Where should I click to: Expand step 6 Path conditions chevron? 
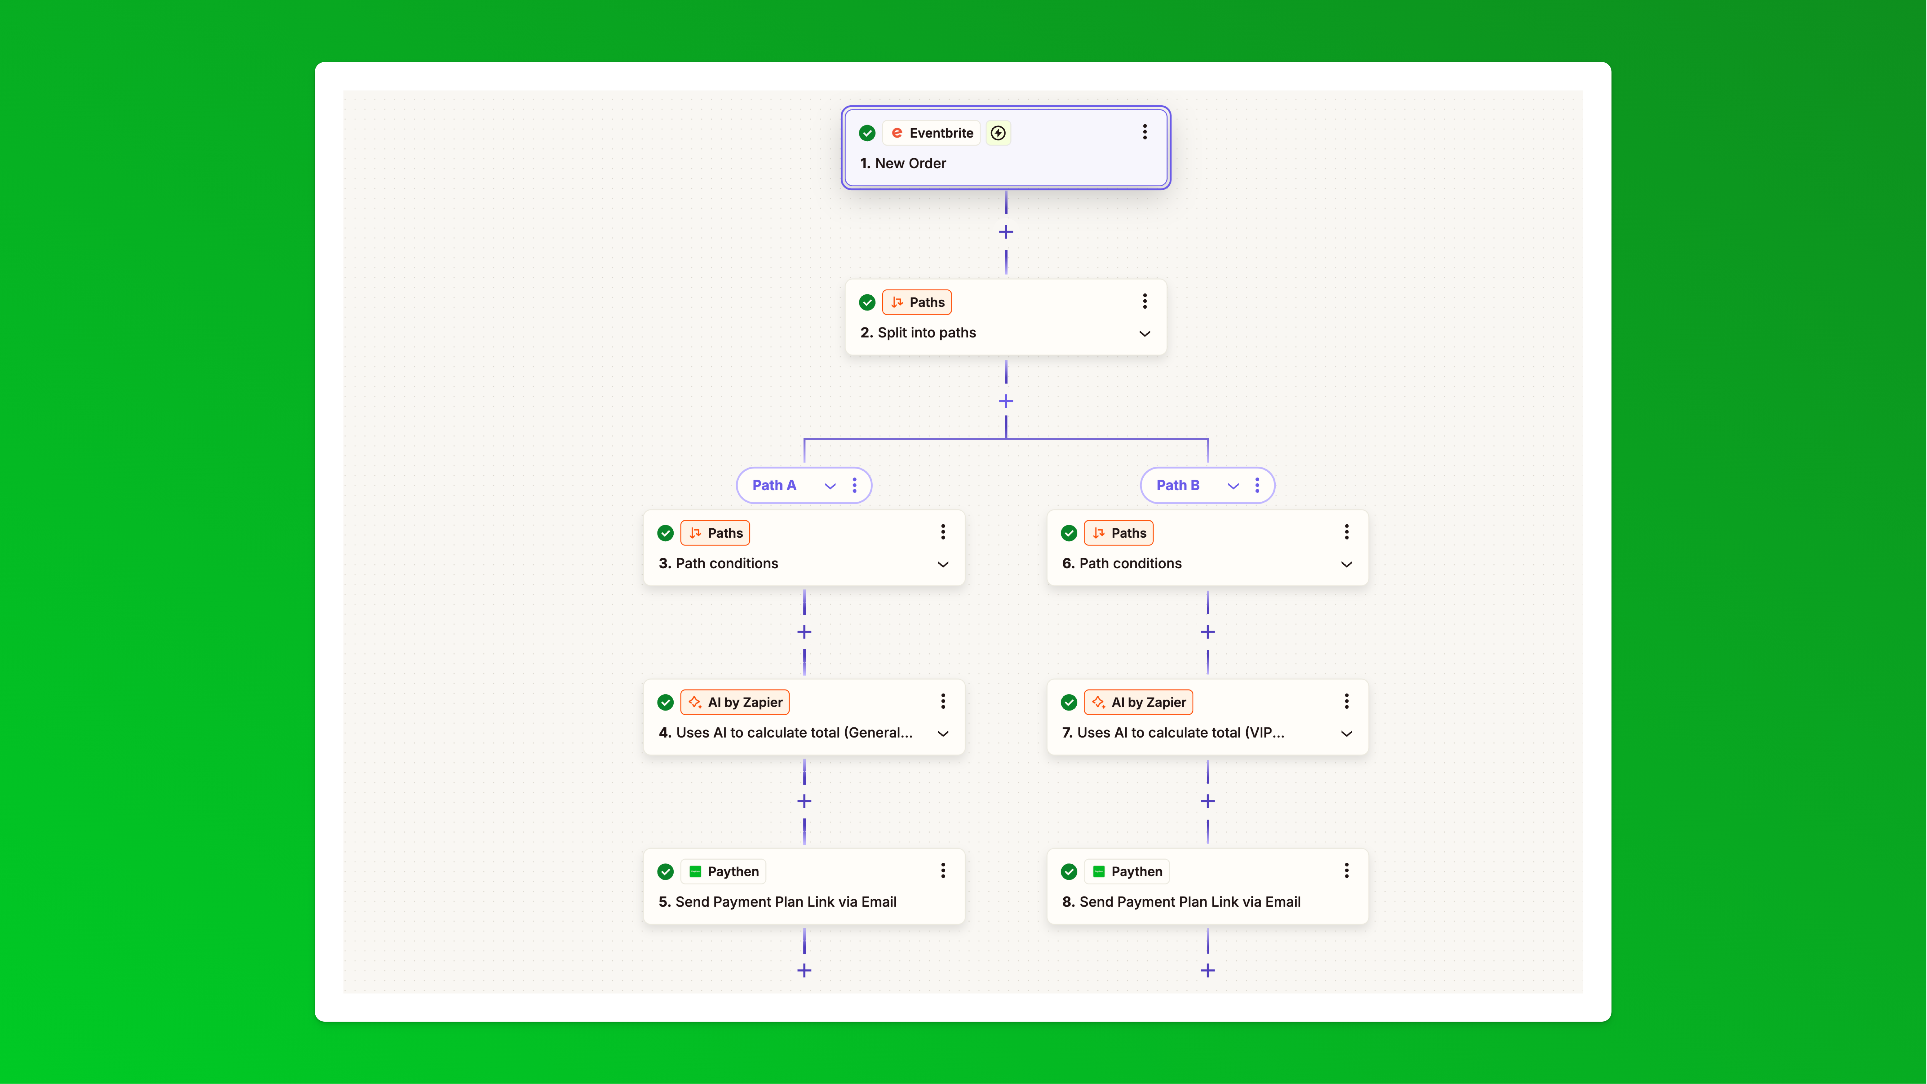pos(1346,564)
